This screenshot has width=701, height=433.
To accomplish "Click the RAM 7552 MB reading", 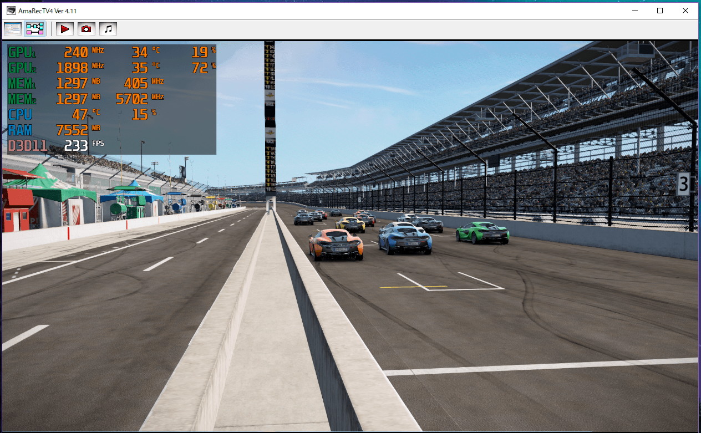I will 72,130.
